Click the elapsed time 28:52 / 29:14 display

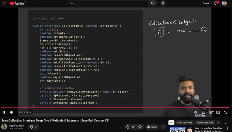[25, 112]
